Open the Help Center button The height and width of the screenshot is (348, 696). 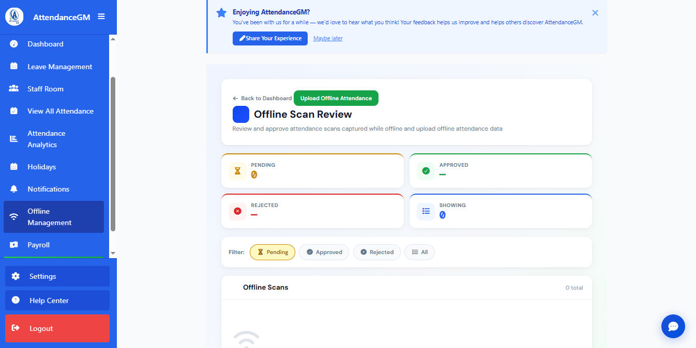click(57, 300)
